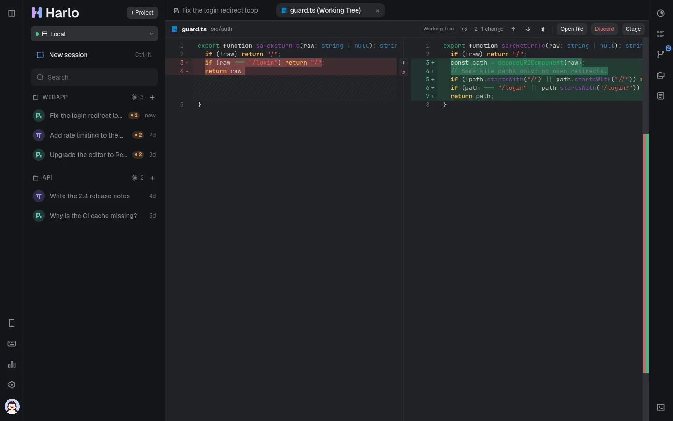Open session Write the 2.4 release notes
This screenshot has width=673, height=421.
click(x=94, y=196)
